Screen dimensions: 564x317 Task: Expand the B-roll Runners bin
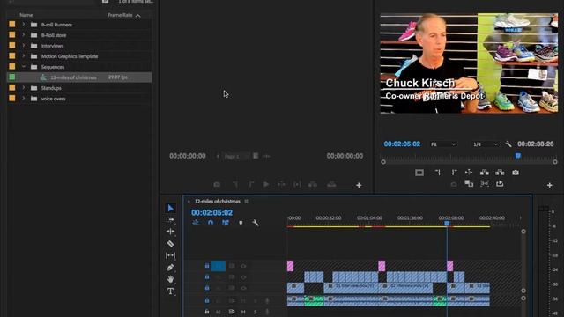pos(24,25)
